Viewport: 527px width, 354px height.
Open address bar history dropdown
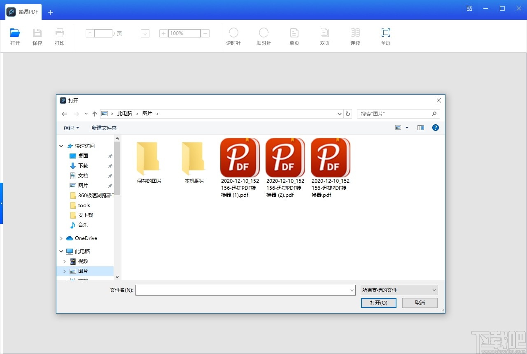(340, 114)
